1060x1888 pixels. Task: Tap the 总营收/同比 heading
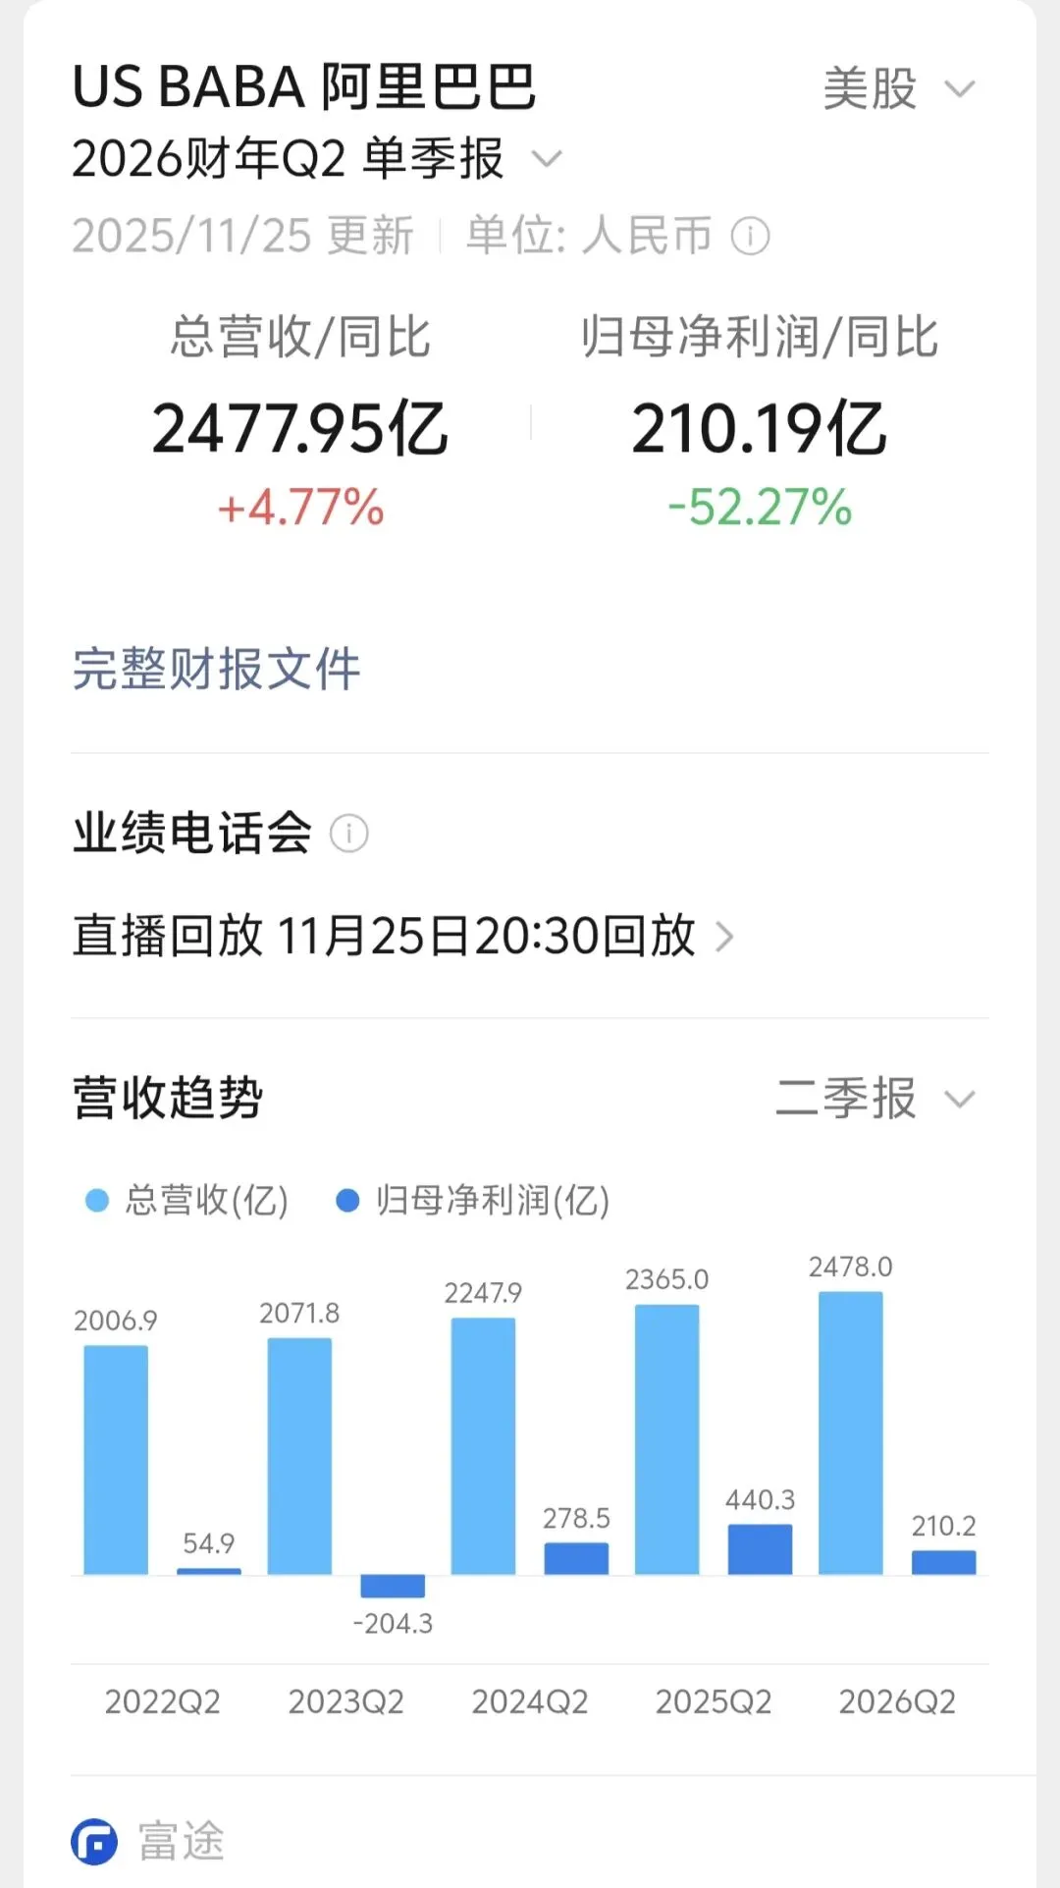click(300, 337)
